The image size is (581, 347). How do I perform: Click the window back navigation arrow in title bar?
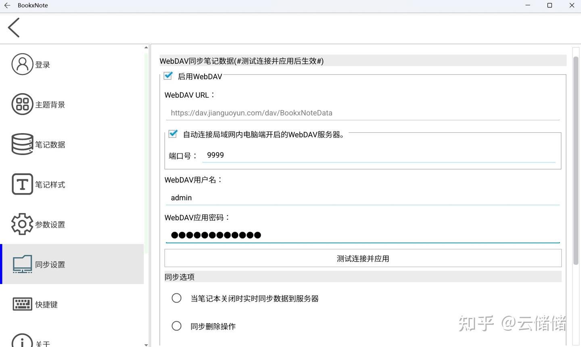click(7, 5)
